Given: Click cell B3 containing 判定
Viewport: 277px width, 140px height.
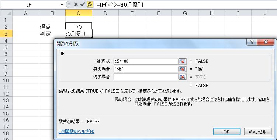Looking at the screenshot, I should tap(52, 33).
